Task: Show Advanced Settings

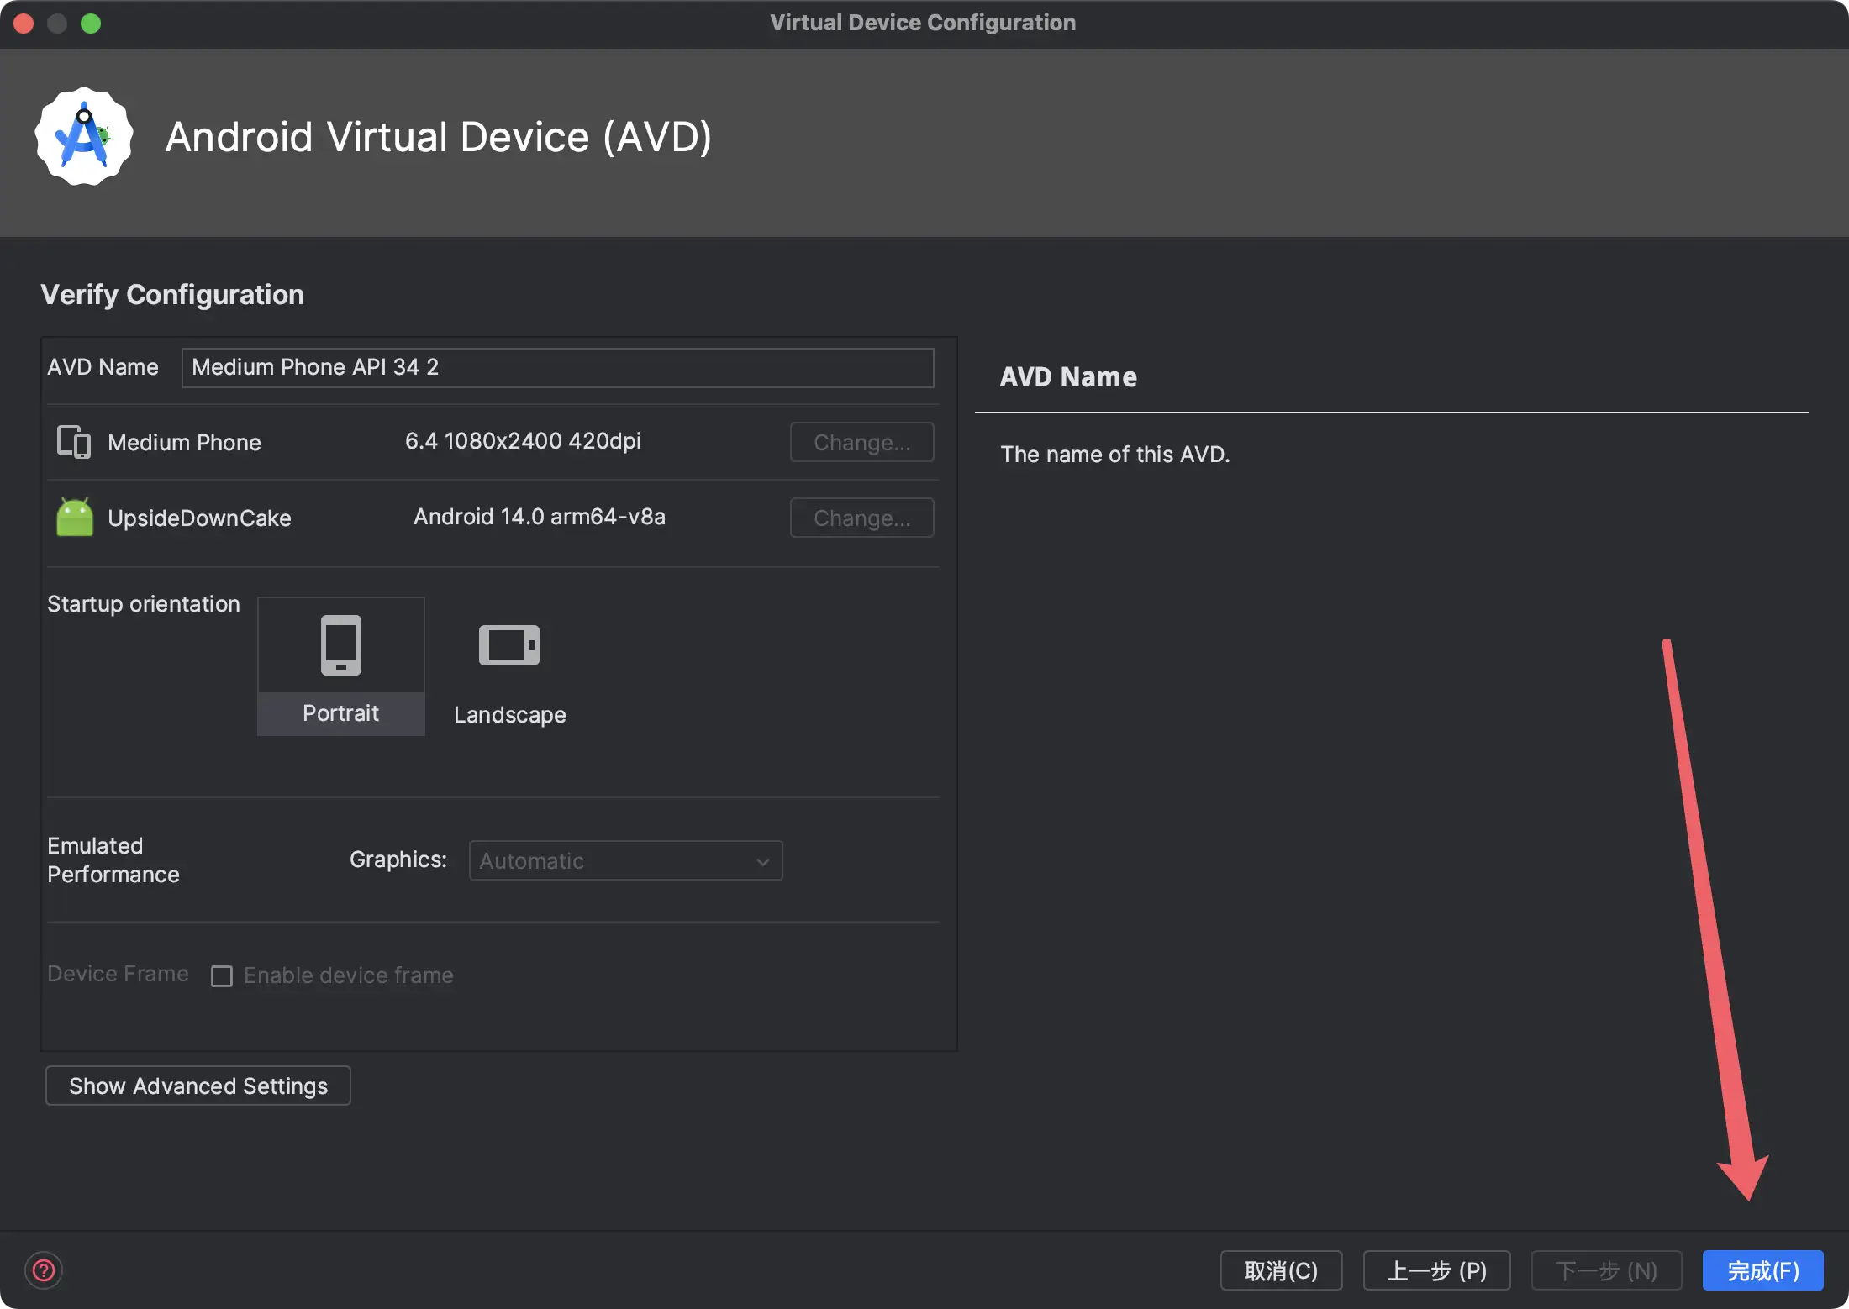Action: click(198, 1086)
